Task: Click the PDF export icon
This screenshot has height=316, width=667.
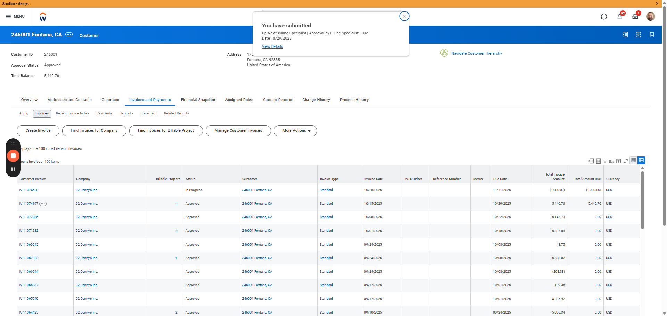Action: [638, 35]
